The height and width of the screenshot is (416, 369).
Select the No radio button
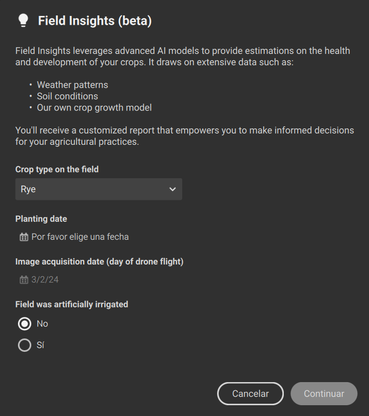pos(24,324)
